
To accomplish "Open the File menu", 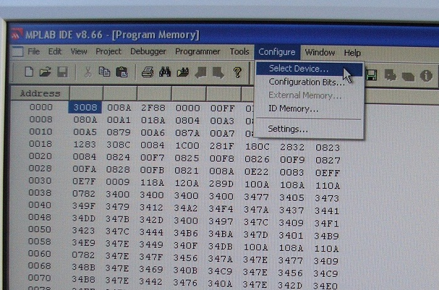I will (34, 51).
